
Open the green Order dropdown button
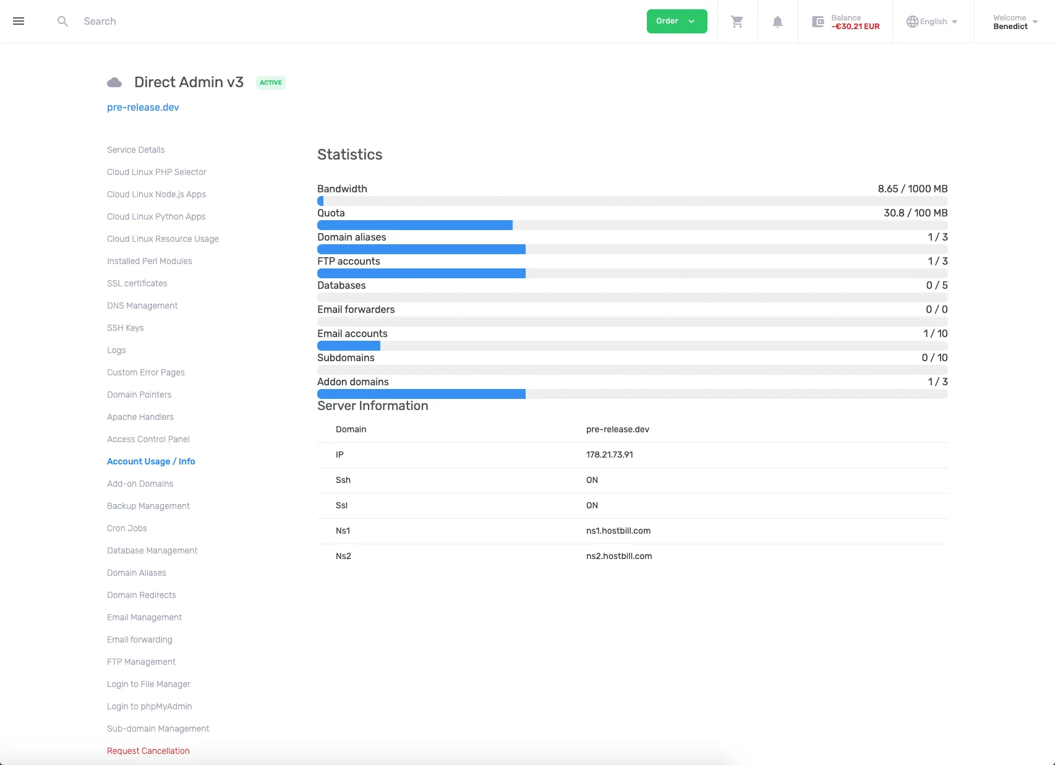coord(677,21)
